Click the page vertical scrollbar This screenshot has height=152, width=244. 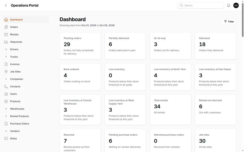242,20
